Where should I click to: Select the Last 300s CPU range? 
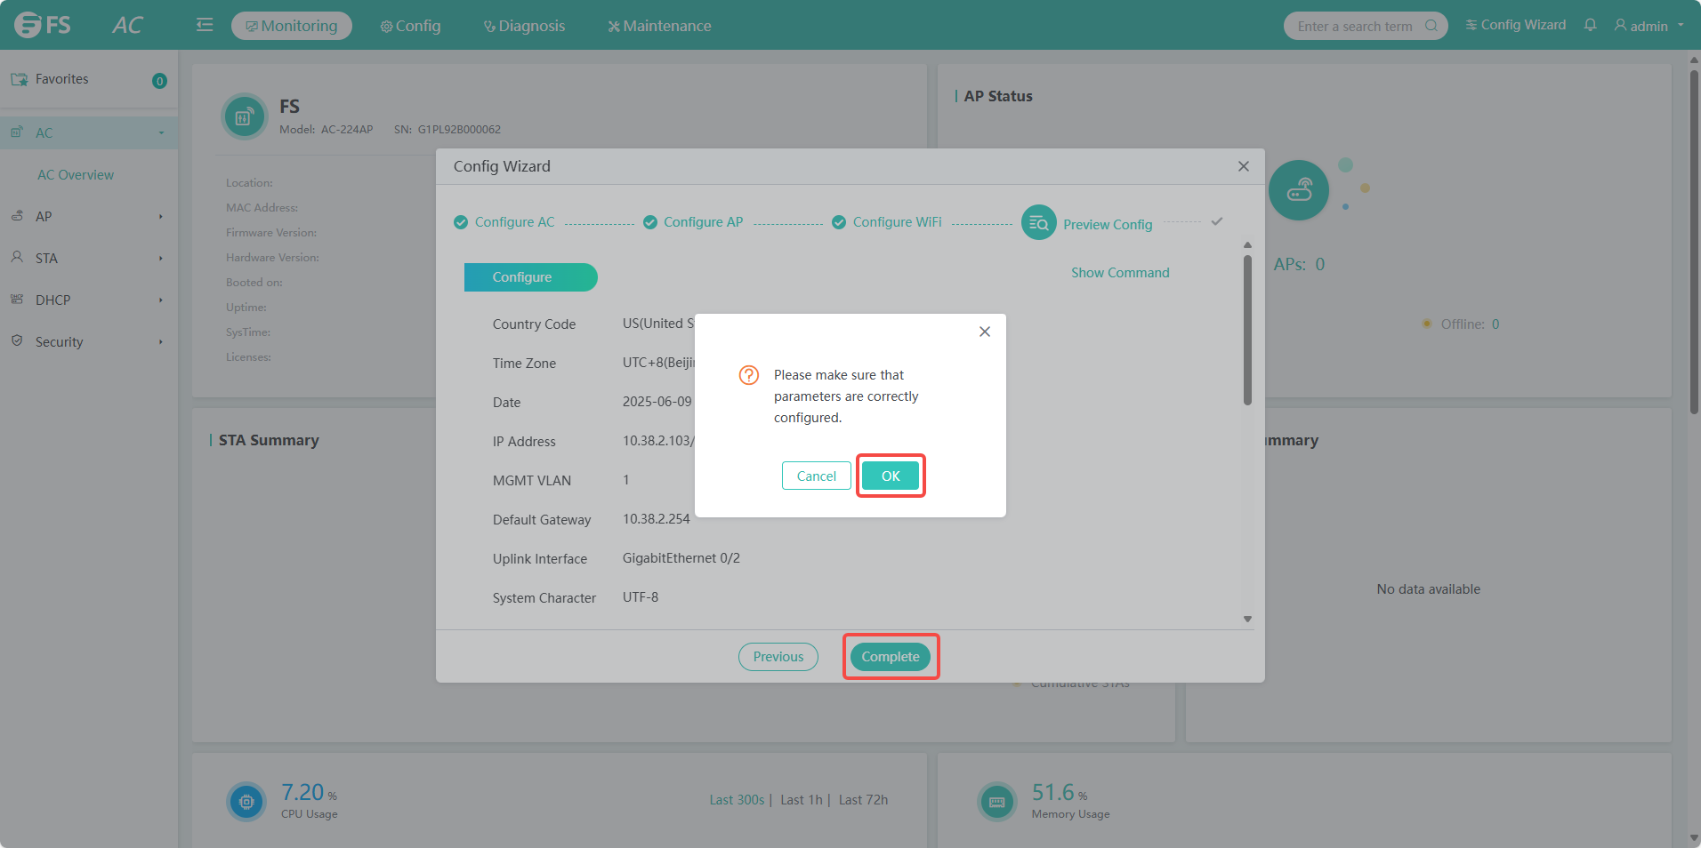pyautogui.click(x=737, y=800)
